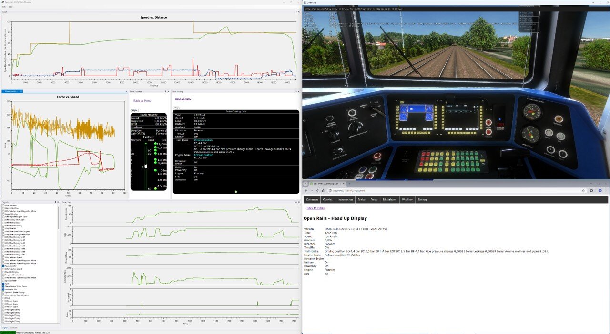Enable the Throttle Display signal
The height and width of the screenshot is (334, 610).
tap(3, 272)
